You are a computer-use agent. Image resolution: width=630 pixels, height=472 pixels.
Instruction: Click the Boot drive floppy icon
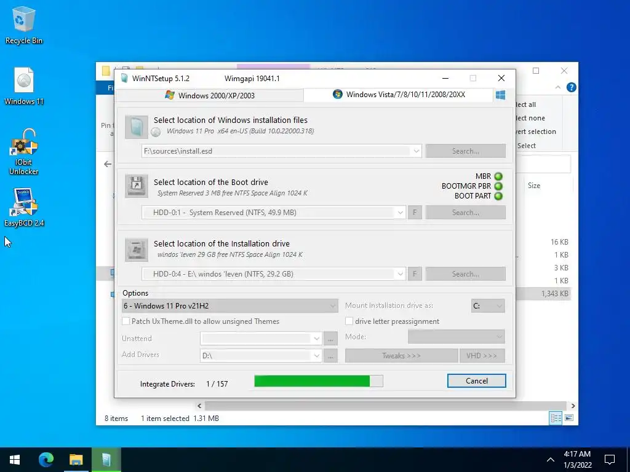coord(136,186)
